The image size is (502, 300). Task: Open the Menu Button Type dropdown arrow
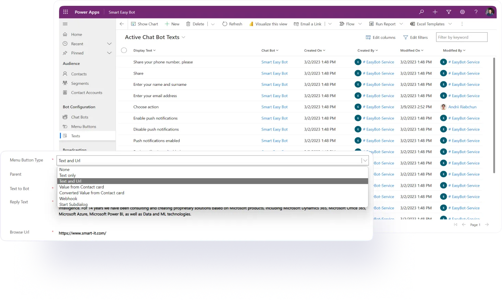pyautogui.click(x=365, y=161)
